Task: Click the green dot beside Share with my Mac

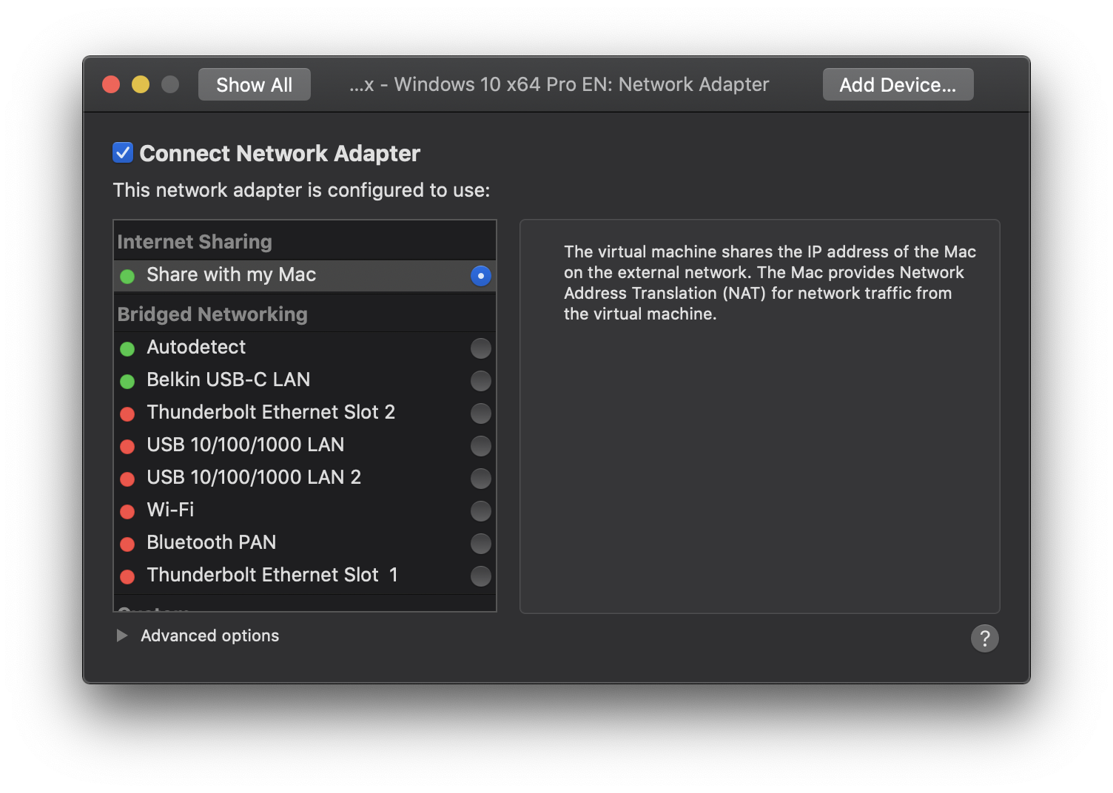Action: coord(127,276)
